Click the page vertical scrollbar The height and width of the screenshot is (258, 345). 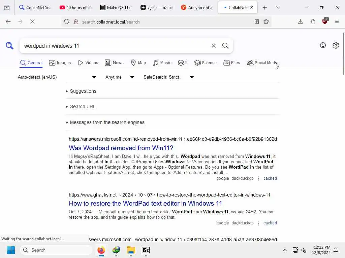coord(343,54)
